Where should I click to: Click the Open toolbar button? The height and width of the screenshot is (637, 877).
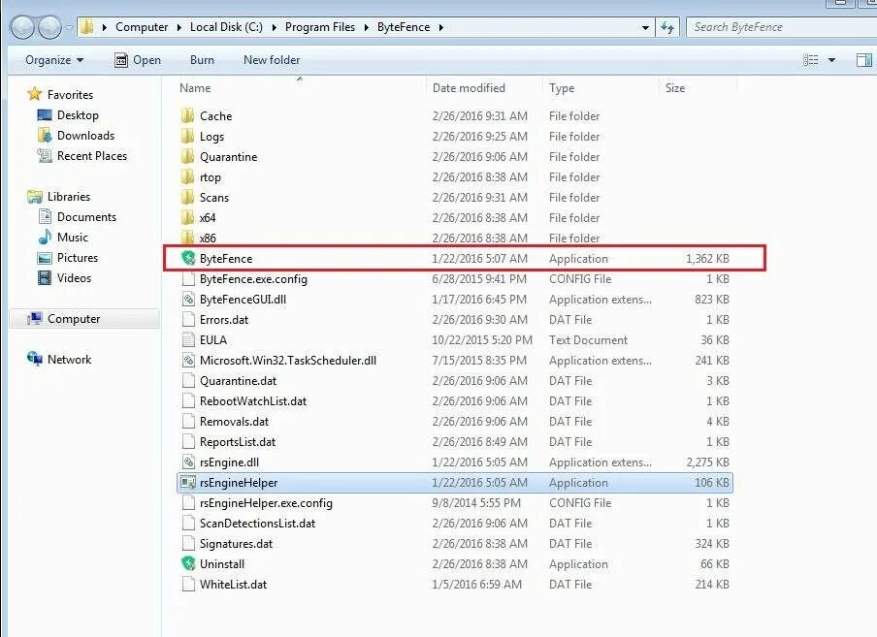(x=138, y=60)
